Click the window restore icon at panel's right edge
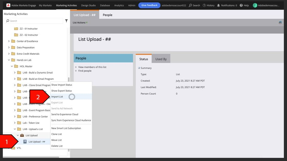The width and height of the screenshot is (287, 161). 280,23
